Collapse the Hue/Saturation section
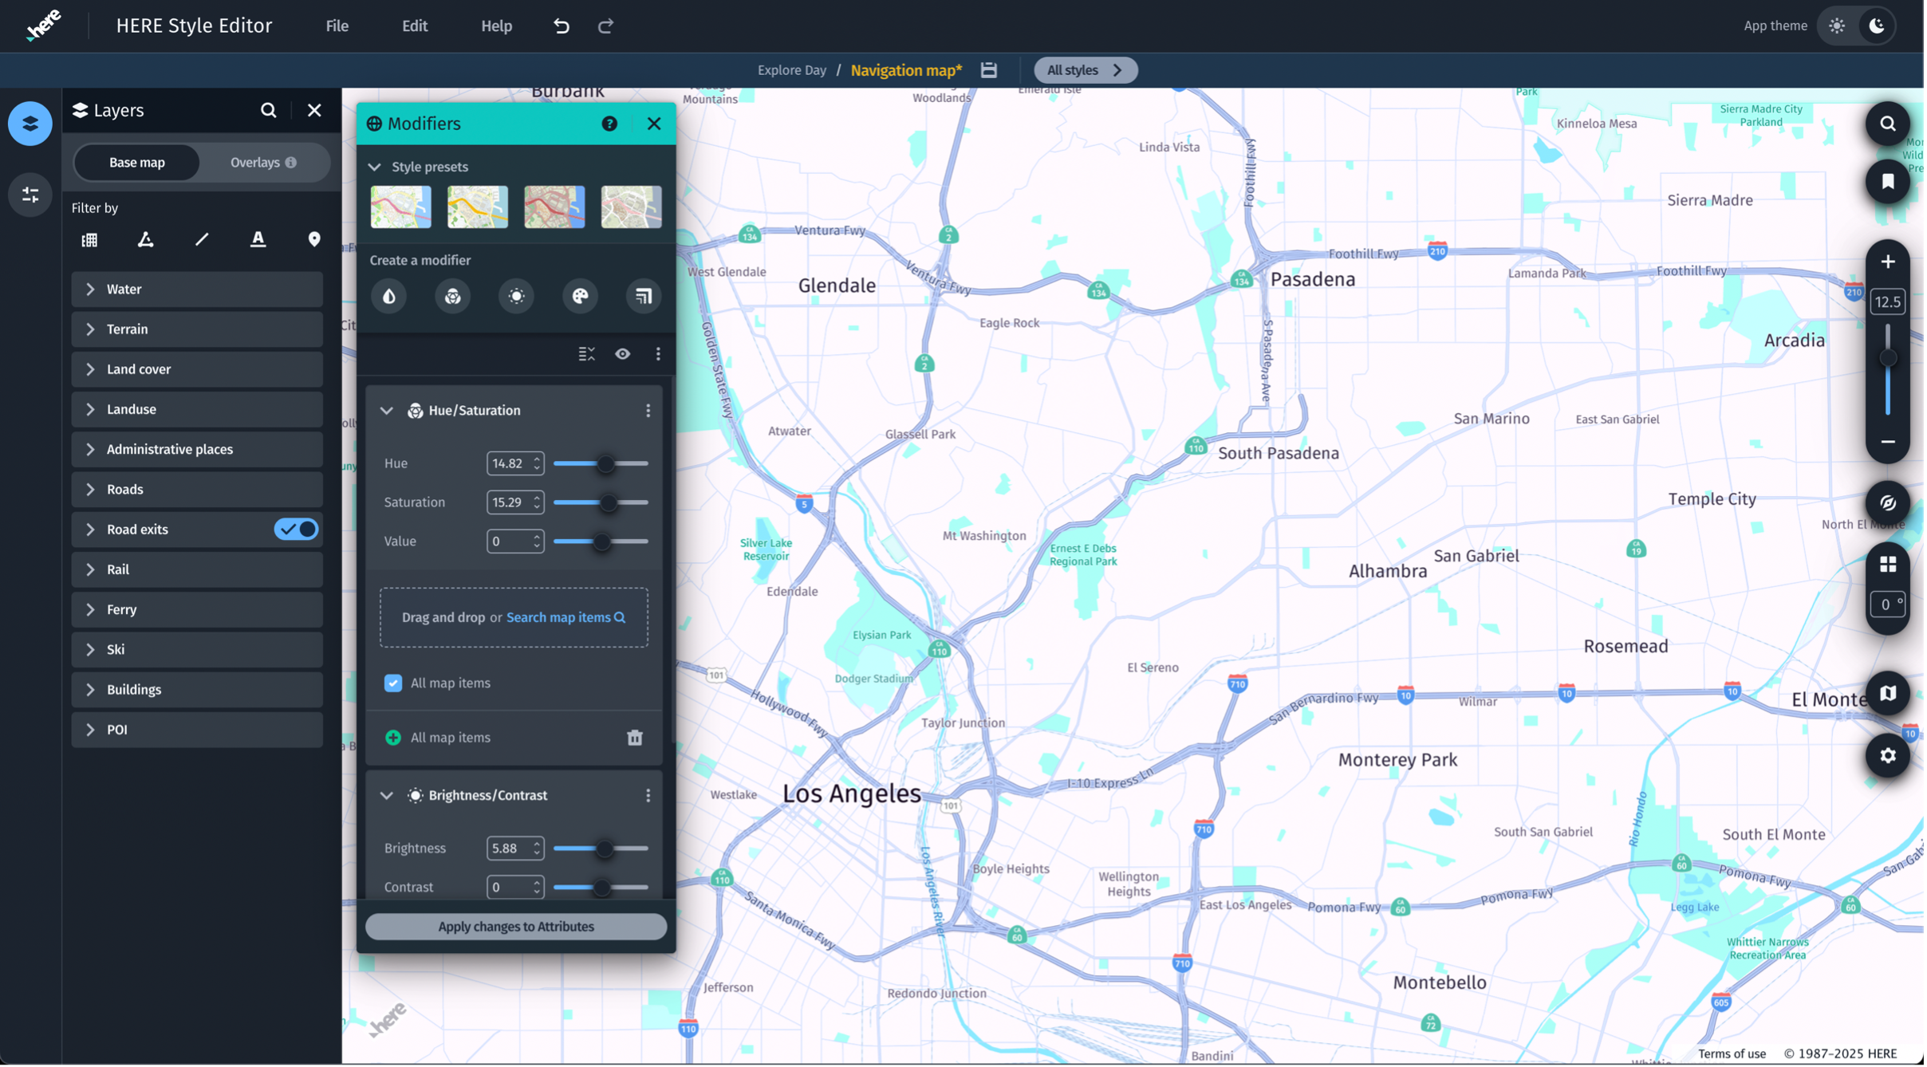This screenshot has width=1927, height=1067. (387, 411)
